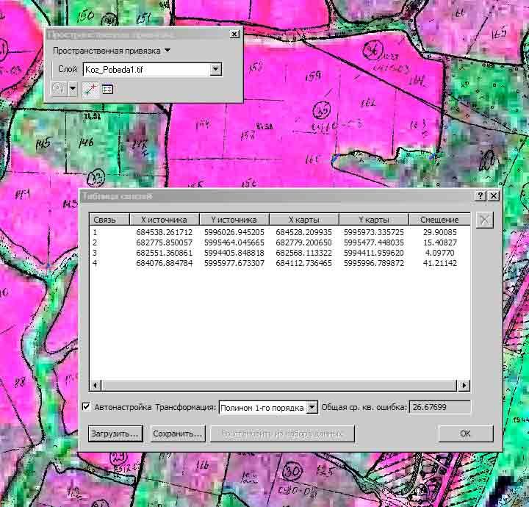Click the Rotate tool icon

pyautogui.click(x=59, y=90)
